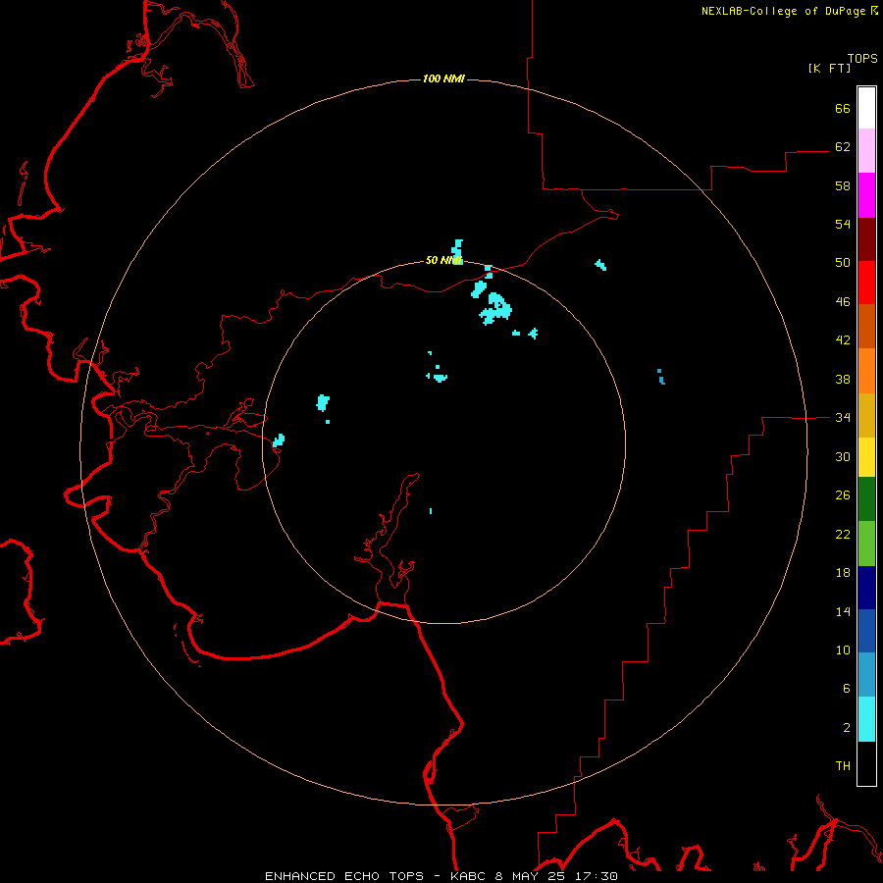Pick the cyan legend color band
Screen dimensions: 883x883
coord(866,719)
